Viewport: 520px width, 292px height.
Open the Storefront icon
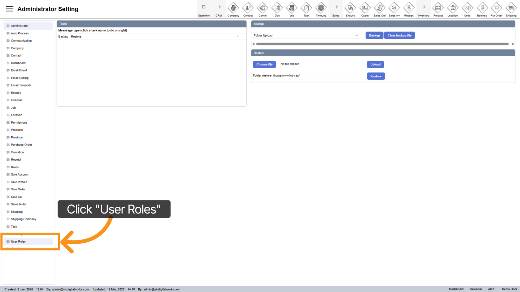point(204,7)
